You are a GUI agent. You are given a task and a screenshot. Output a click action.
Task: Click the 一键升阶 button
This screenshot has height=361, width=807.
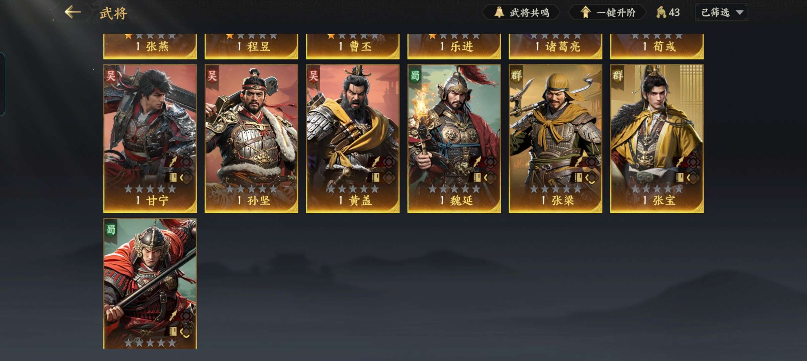(607, 12)
